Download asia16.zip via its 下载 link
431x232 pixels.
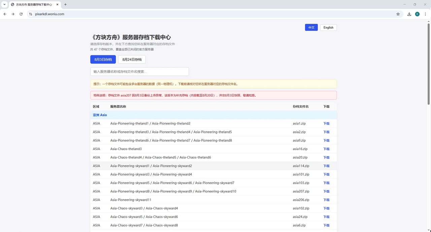pos(326,149)
